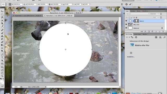
Task: Select the Lasso tool
Action: click(x=2, y=17)
